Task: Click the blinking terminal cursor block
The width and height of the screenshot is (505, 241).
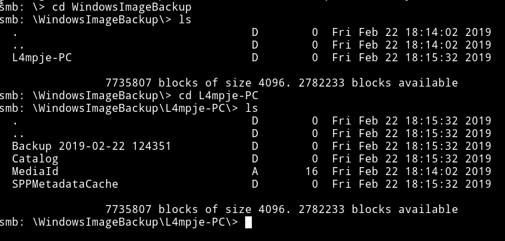Action: pos(249,222)
